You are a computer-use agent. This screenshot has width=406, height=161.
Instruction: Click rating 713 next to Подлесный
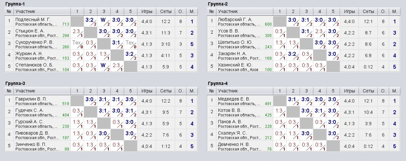coord(66,24)
